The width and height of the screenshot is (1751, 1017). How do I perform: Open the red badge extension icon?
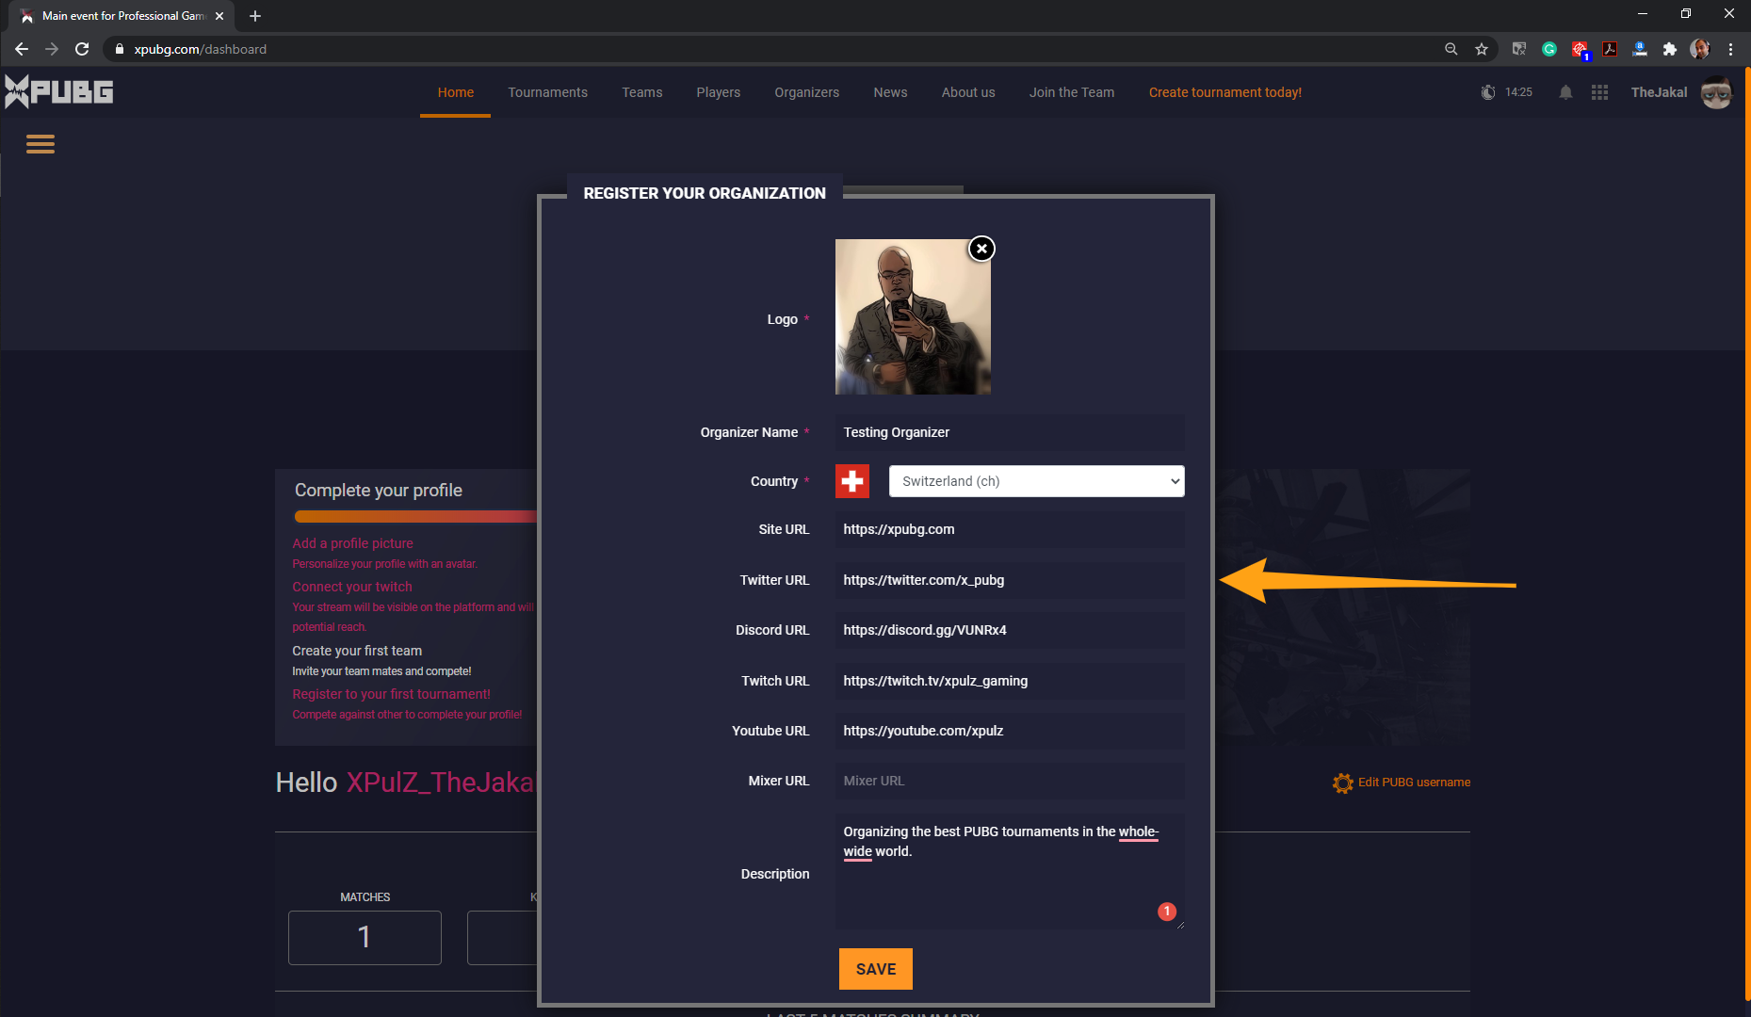(x=1581, y=50)
